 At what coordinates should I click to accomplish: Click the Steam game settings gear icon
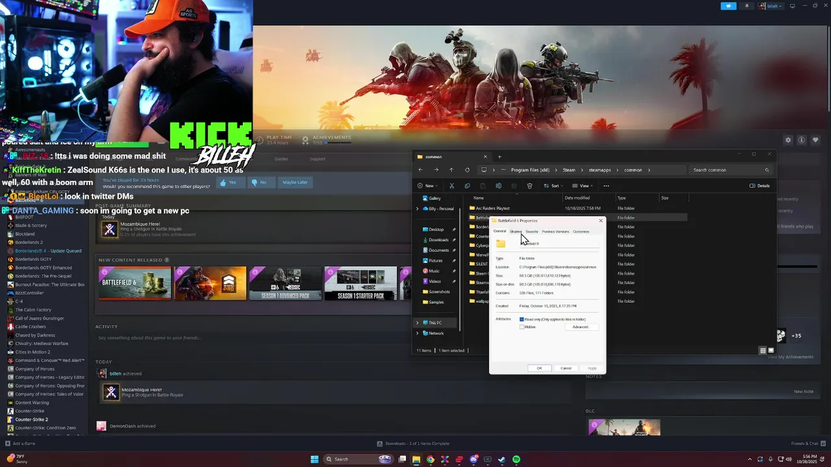[788, 140]
